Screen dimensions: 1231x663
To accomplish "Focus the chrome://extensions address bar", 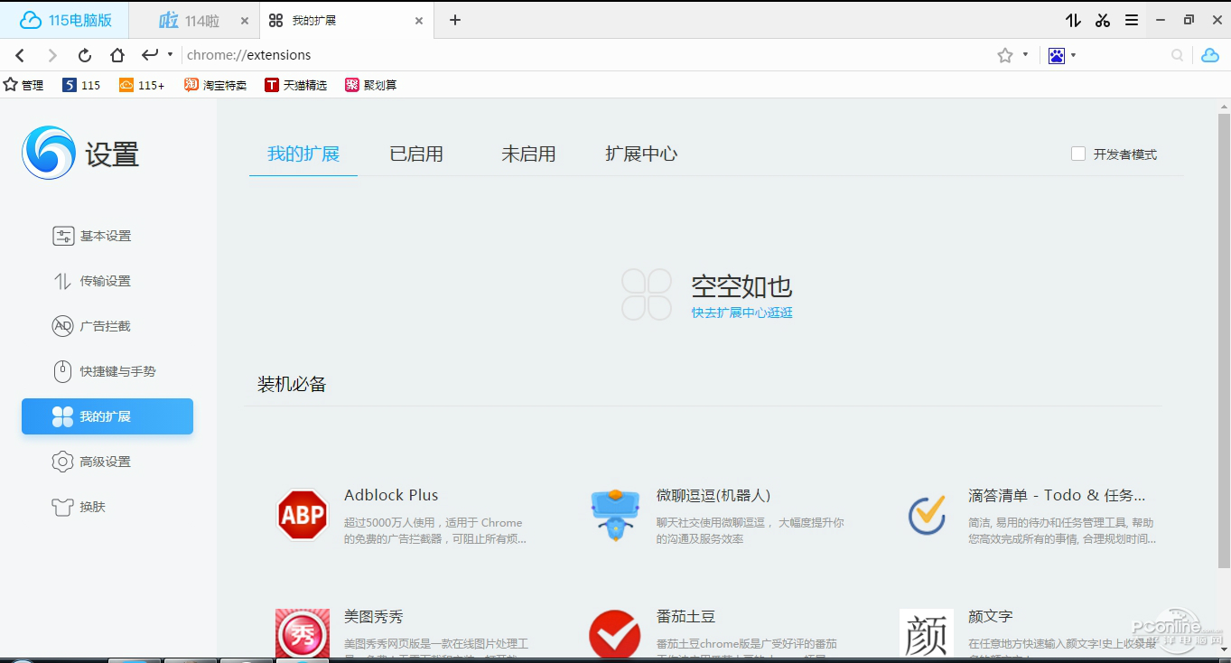I will pyautogui.click(x=587, y=55).
